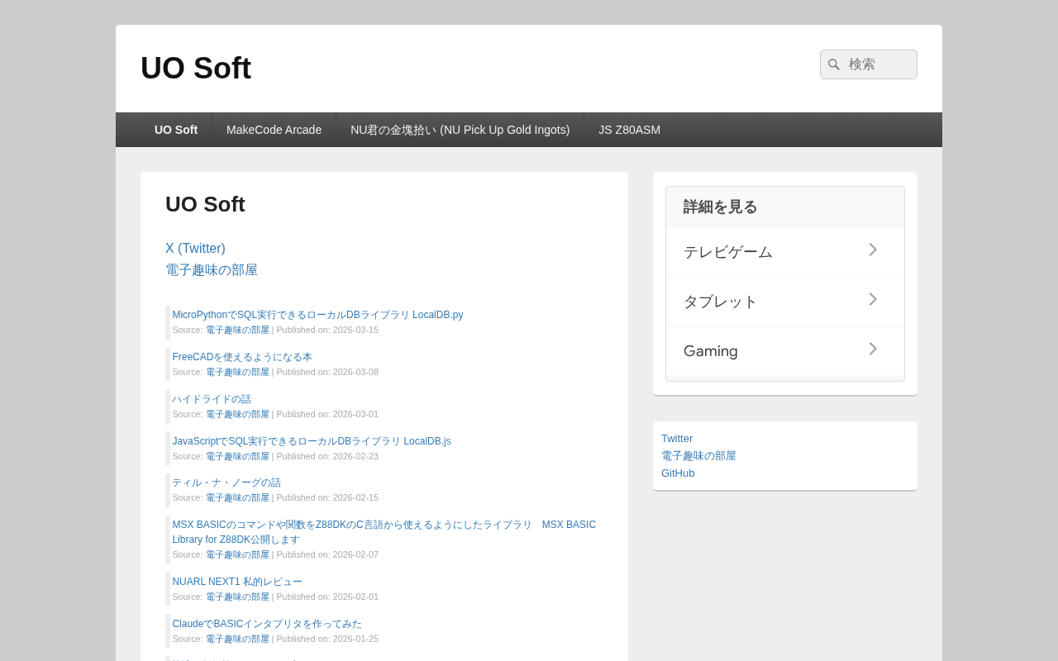Open the LocalDB.js JavaScript article link
Viewport: 1058px width, 661px height.
[312, 441]
